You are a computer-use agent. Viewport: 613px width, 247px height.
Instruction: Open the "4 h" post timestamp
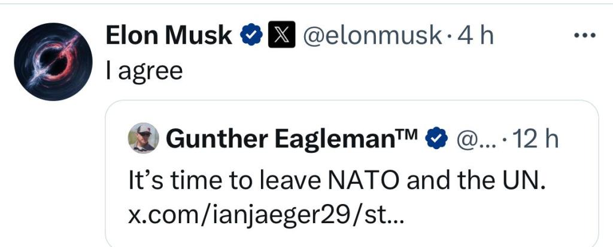[475, 36]
